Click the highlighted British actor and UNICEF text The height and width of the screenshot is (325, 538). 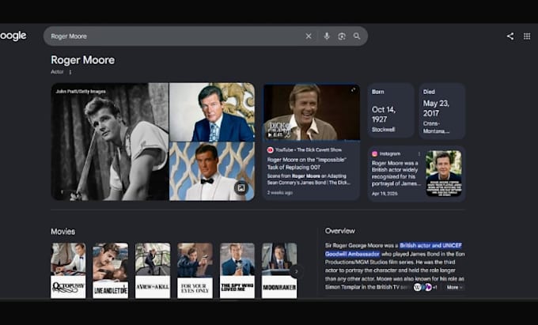tap(393, 250)
